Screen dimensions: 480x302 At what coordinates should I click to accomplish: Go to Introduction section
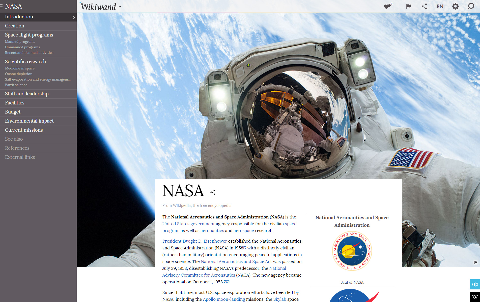[x=38, y=17]
